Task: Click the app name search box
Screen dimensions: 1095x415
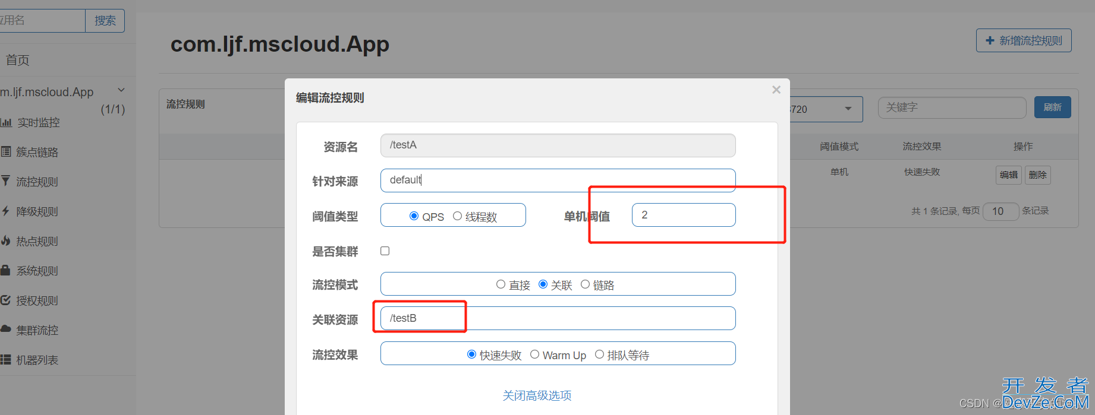Action: point(42,21)
